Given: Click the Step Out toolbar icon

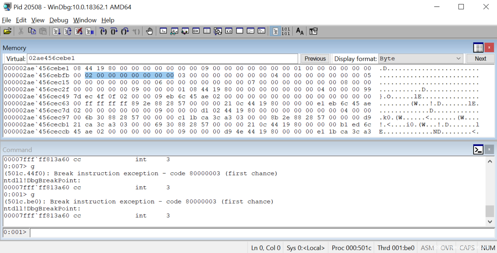Looking at the screenshot, I should click(125, 31).
